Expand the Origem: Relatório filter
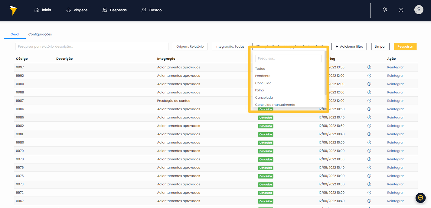 coord(190,46)
